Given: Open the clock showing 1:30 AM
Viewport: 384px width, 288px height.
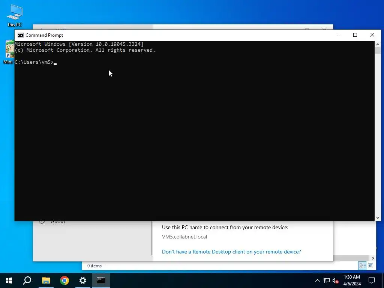Looking at the screenshot, I should click(x=352, y=280).
